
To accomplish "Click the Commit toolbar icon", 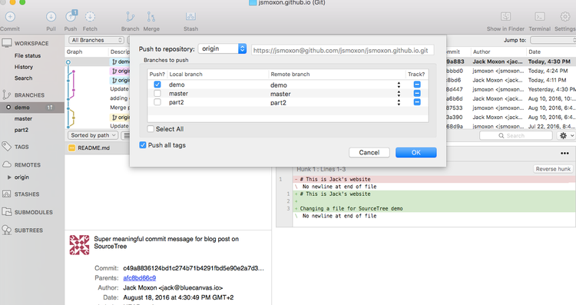I will click(10, 17).
